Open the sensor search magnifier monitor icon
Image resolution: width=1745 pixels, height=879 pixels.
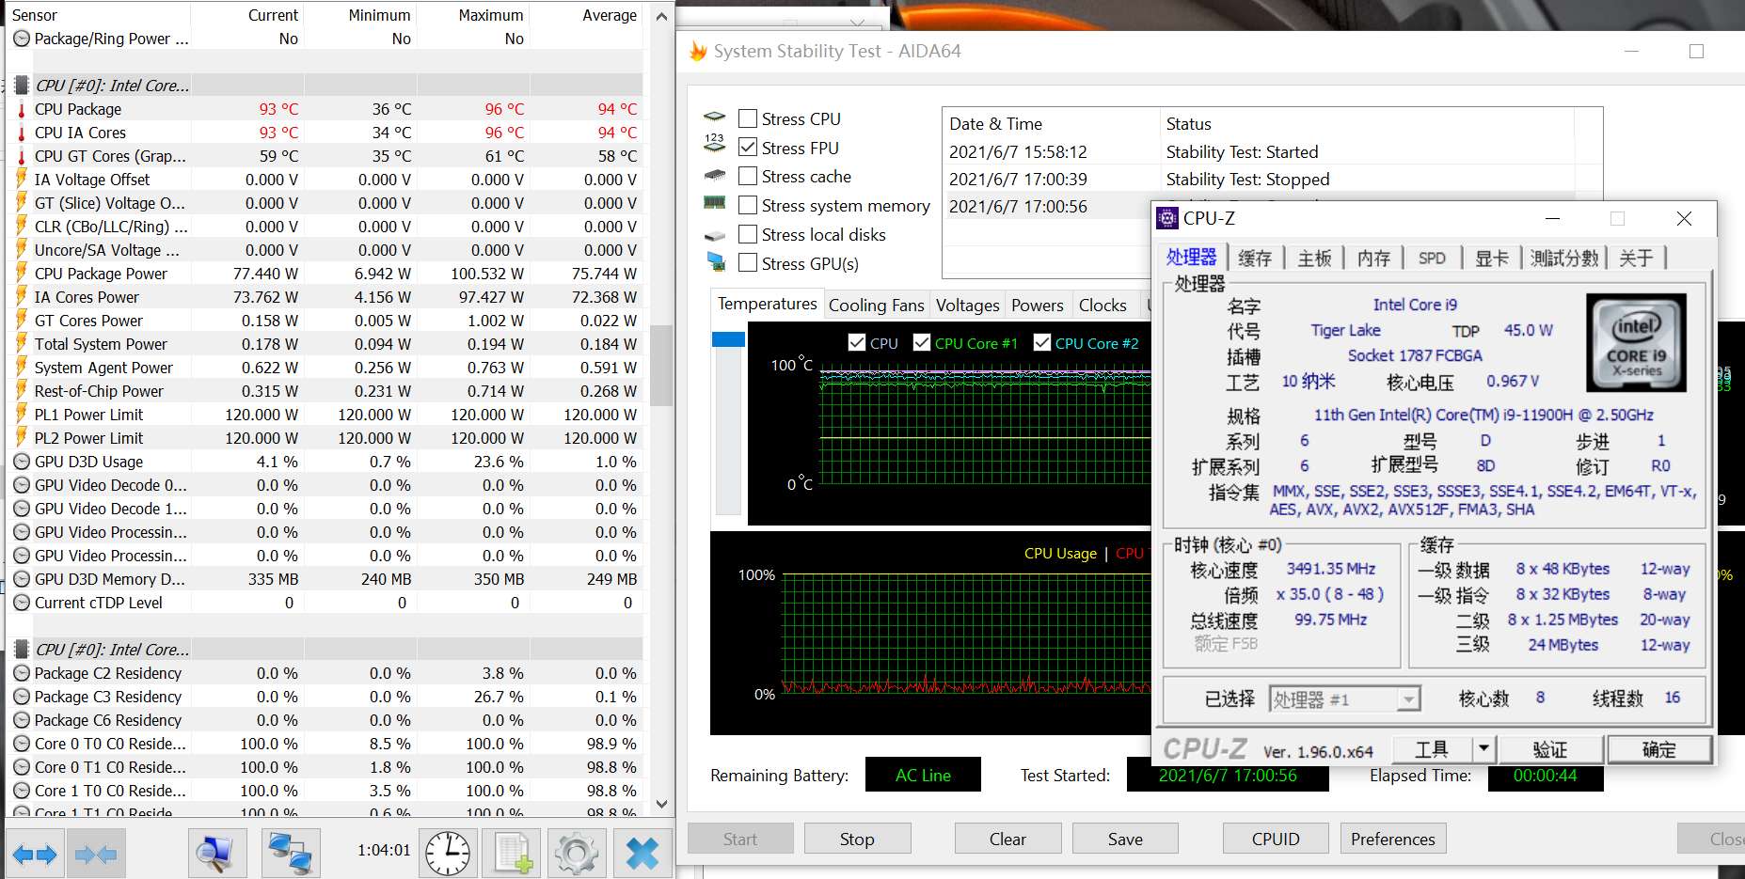pos(215,854)
